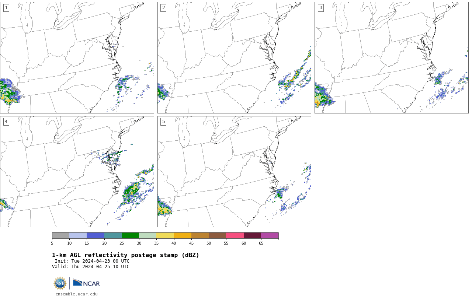
Task: Open the ensemble.ucar.edu link
Action: tap(77, 294)
